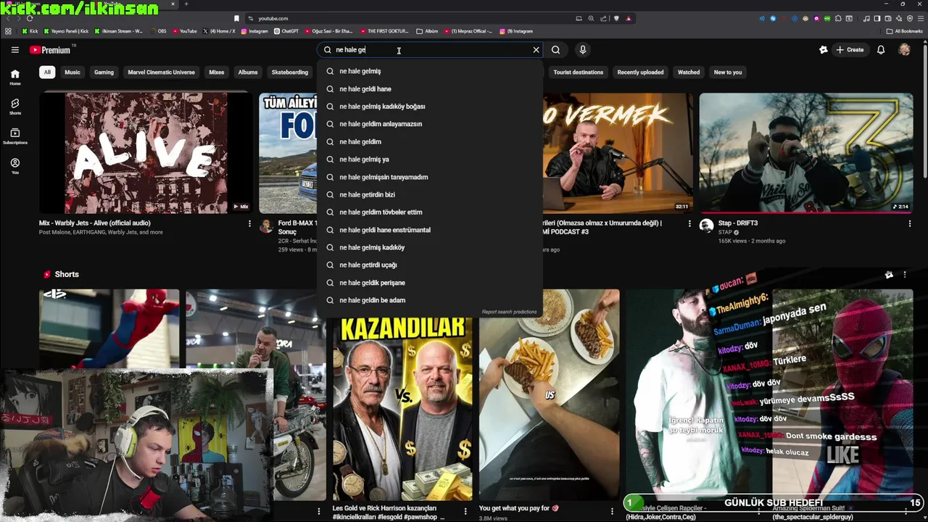Open the browser extensions puzzle icon
Screen dimensions: 928x522
coord(838,18)
